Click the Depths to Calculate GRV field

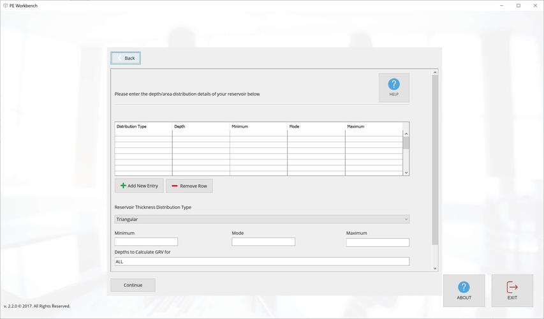click(261, 262)
